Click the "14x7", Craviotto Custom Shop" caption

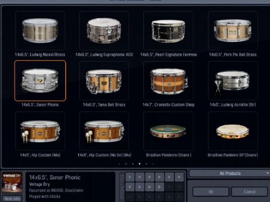click(168, 105)
